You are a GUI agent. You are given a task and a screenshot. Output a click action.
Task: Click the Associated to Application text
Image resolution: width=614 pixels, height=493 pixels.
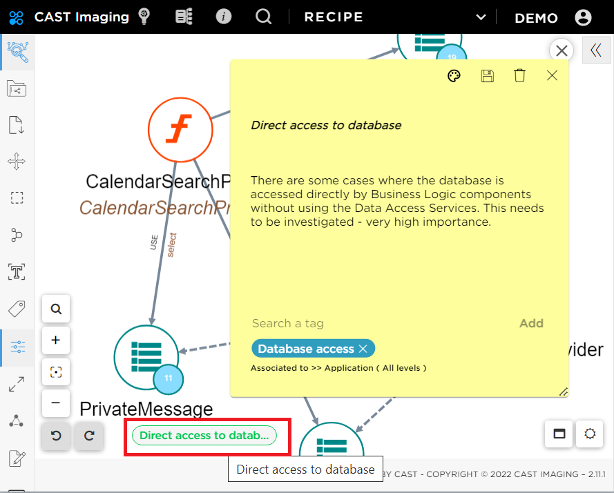pyautogui.click(x=338, y=368)
